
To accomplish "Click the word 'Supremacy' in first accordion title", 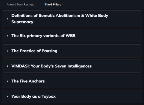I will point(22,22).
